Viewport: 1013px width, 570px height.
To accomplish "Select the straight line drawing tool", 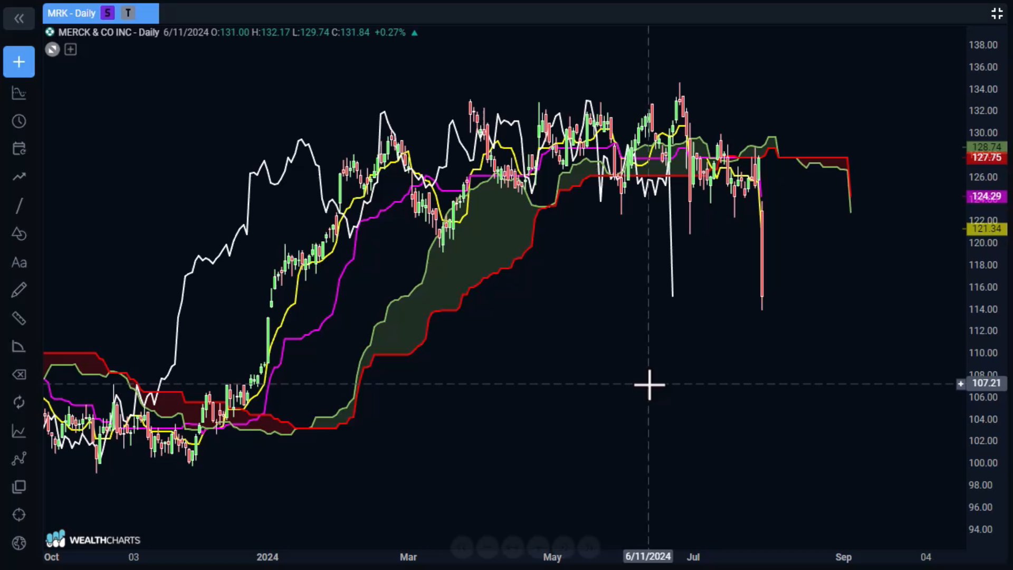I will 19,205.
